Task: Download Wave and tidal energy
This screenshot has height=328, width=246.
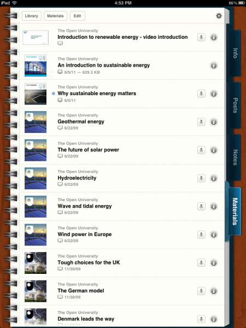Action: pyautogui.click(x=201, y=207)
